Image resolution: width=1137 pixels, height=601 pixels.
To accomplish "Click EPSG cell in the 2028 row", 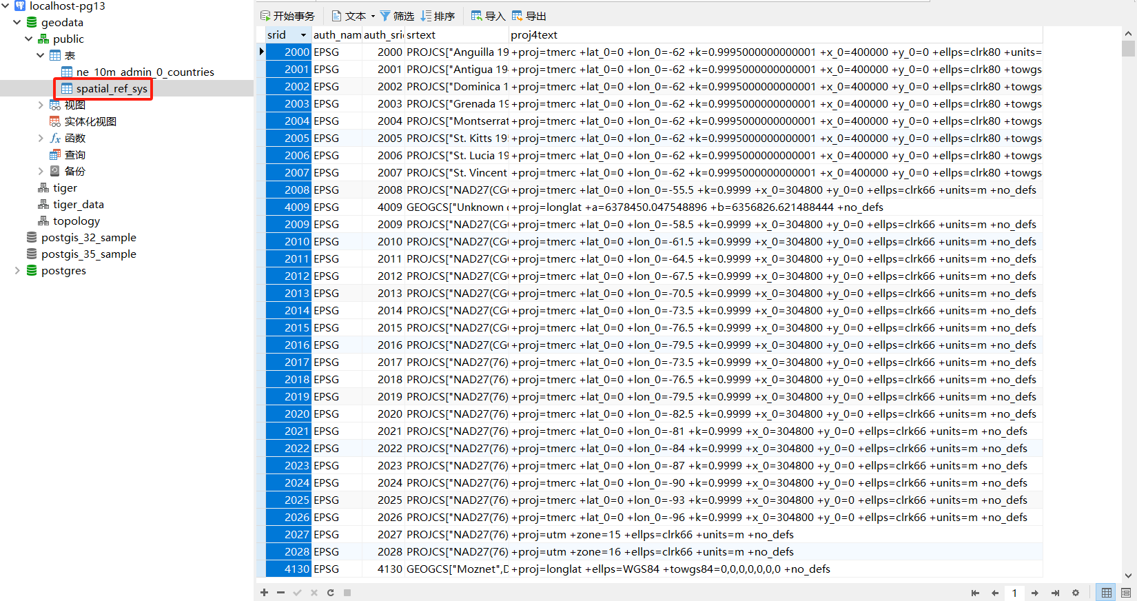I will point(337,552).
